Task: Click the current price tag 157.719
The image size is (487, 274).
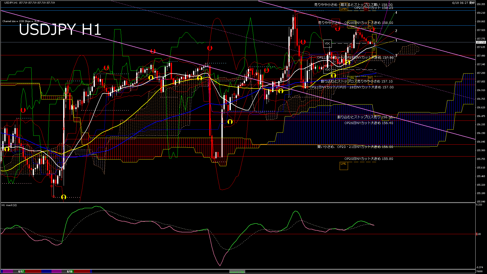Action: (x=481, y=42)
